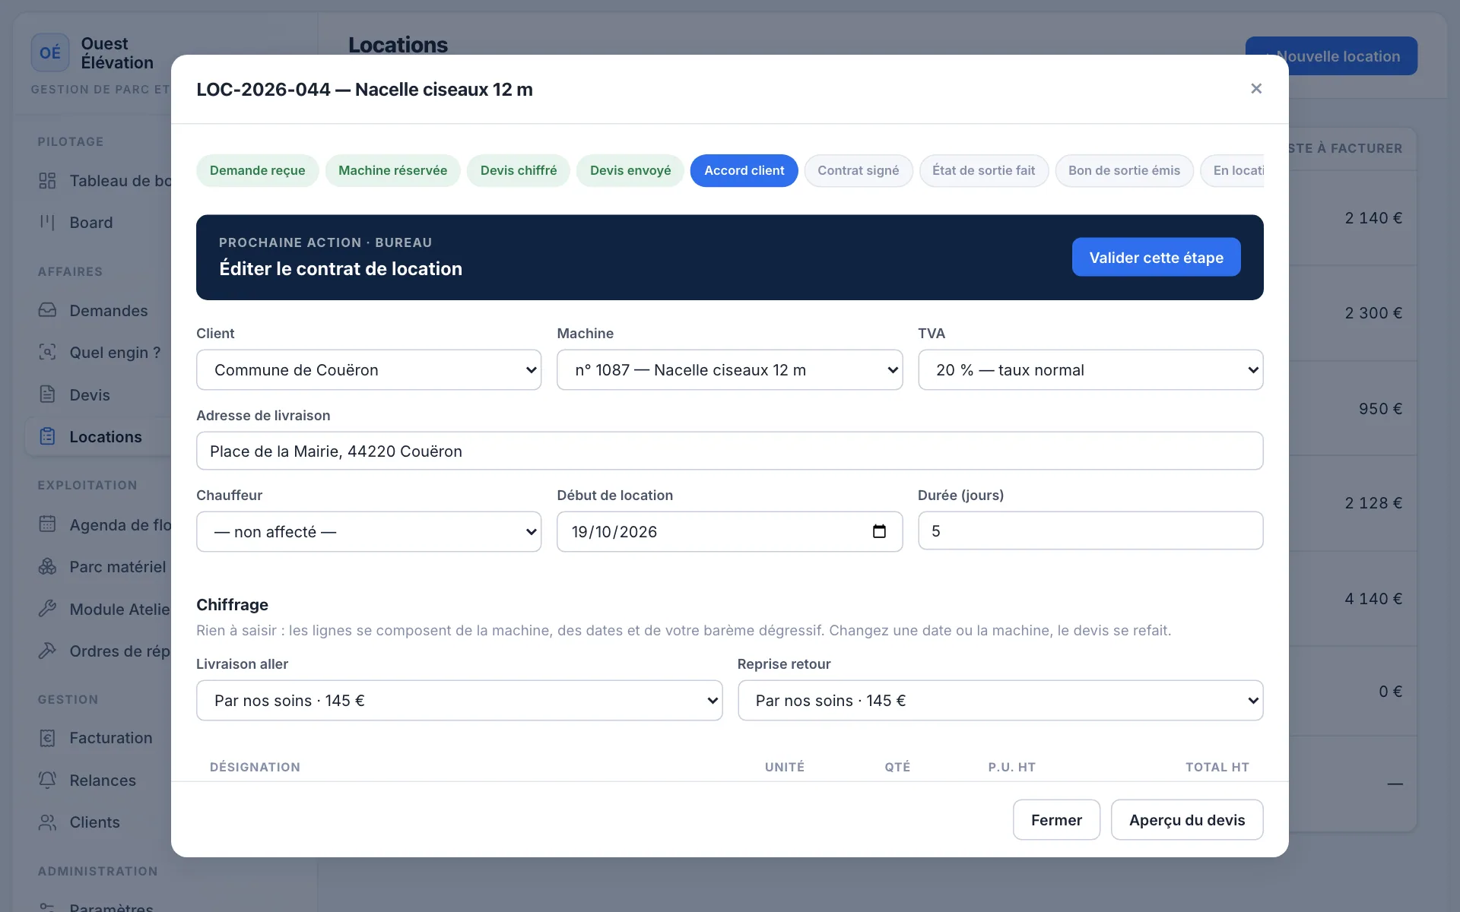Click the Devis document icon
The image size is (1460, 912).
click(x=47, y=394)
